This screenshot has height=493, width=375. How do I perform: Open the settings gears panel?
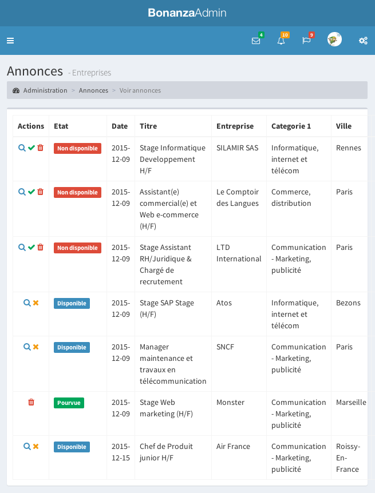[x=363, y=41]
